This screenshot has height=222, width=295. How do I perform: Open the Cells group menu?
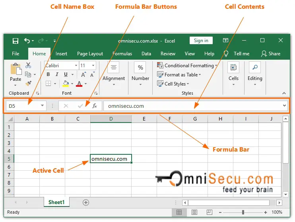pos(233,74)
